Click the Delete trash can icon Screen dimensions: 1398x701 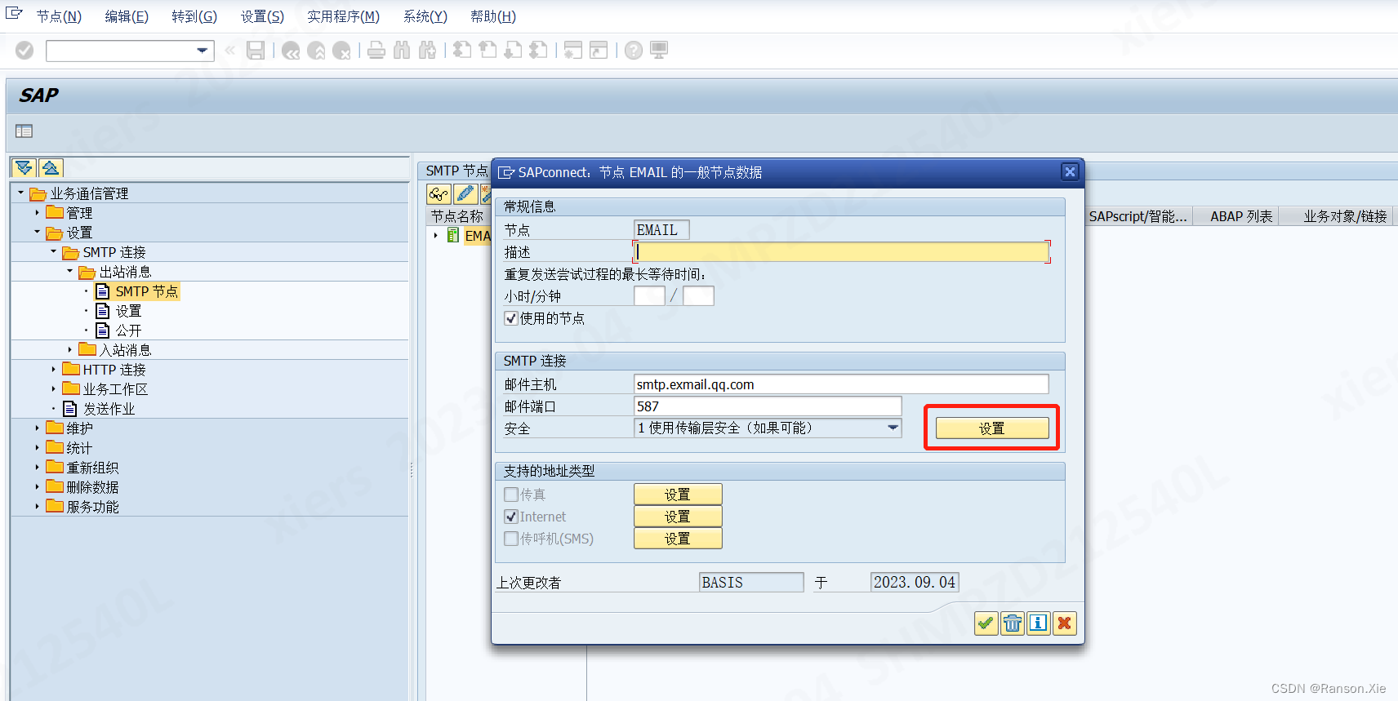pyautogui.click(x=1013, y=623)
